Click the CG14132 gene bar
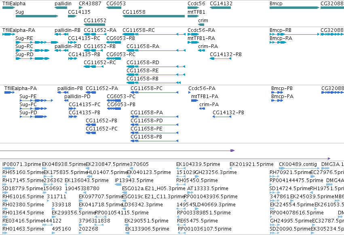This screenshot has height=235, width=344. [220, 8]
